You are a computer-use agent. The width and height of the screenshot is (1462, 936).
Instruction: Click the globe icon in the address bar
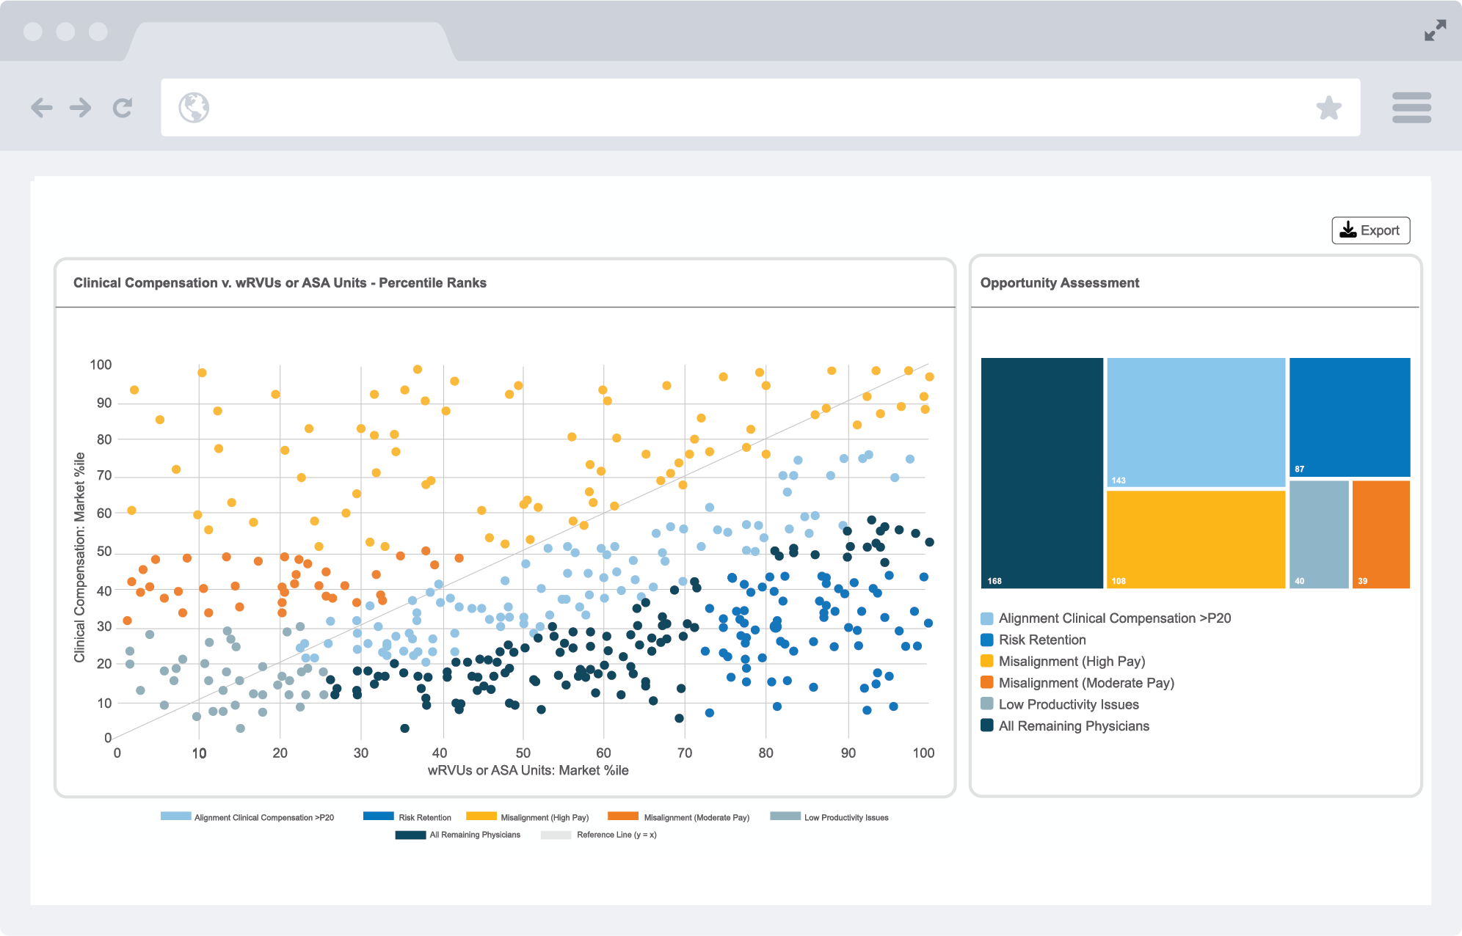(x=194, y=108)
